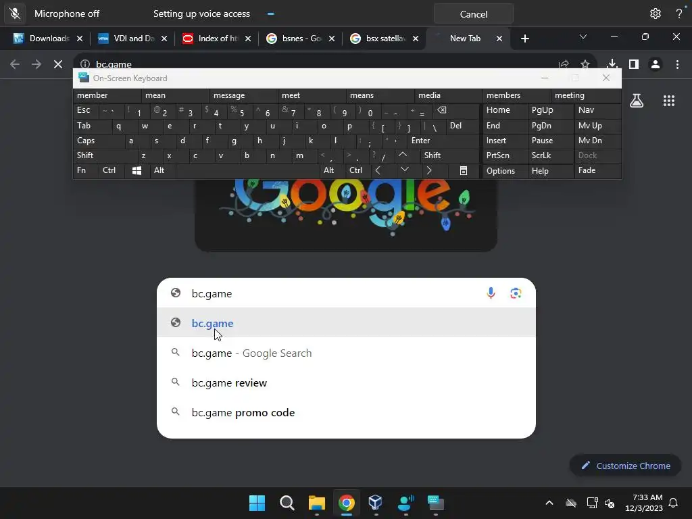Click the context menu key on keyboard
This screenshot has width=692, height=519.
(464, 171)
